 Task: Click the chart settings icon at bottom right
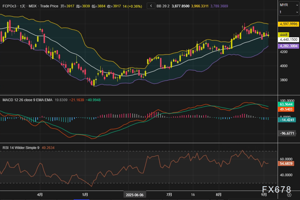[x=289, y=195]
